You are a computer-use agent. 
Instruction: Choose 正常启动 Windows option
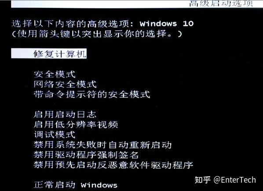(x=76, y=185)
